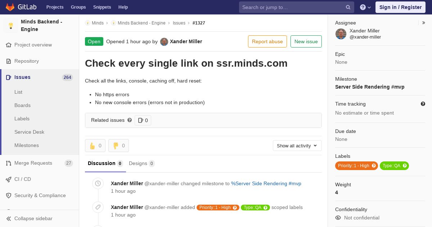Open the Boards submenu item
The width and height of the screenshot is (432, 227).
[22, 106]
